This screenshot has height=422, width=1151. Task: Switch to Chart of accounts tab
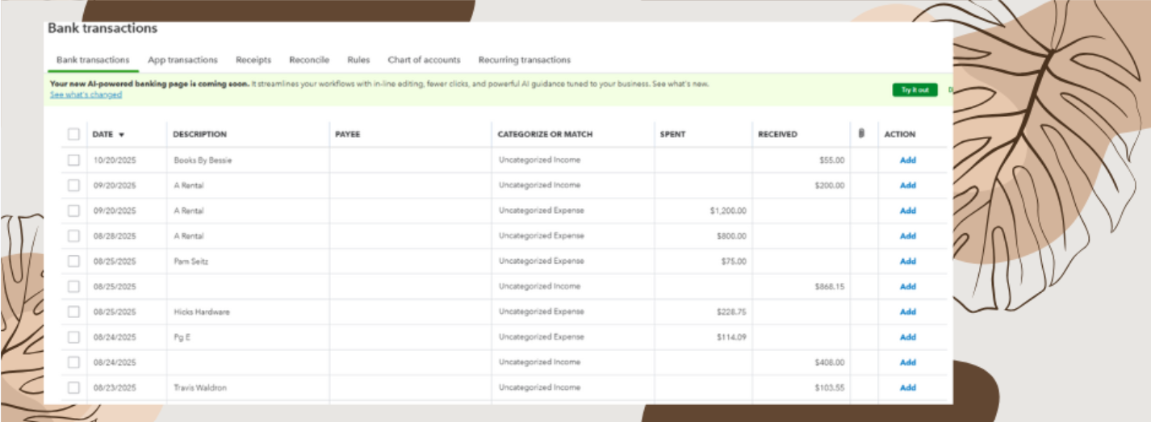(424, 60)
